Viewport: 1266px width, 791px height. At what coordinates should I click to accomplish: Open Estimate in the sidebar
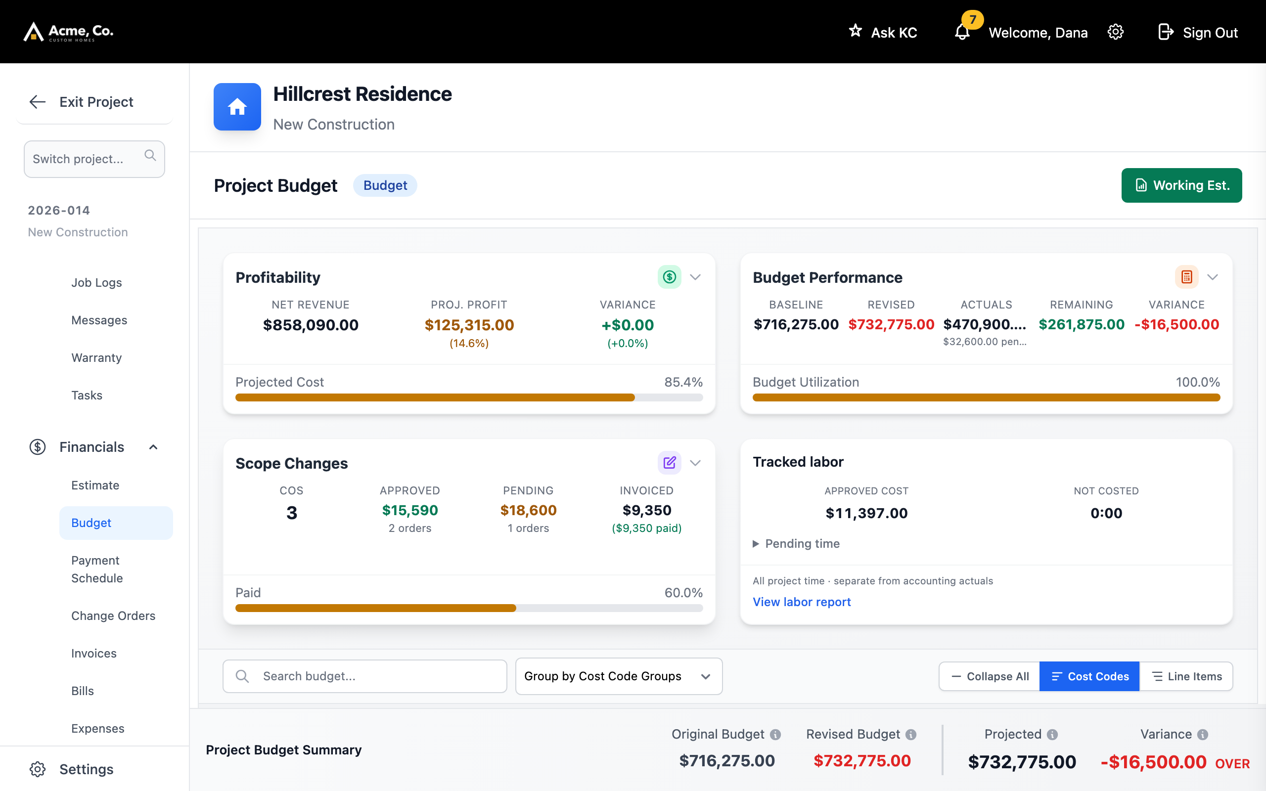click(x=95, y=485)
